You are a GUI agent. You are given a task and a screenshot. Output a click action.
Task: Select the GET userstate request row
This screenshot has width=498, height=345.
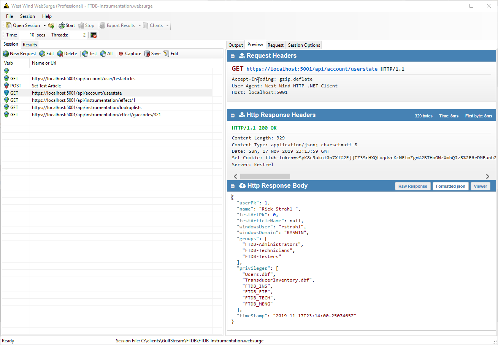[x=107, y=93]
